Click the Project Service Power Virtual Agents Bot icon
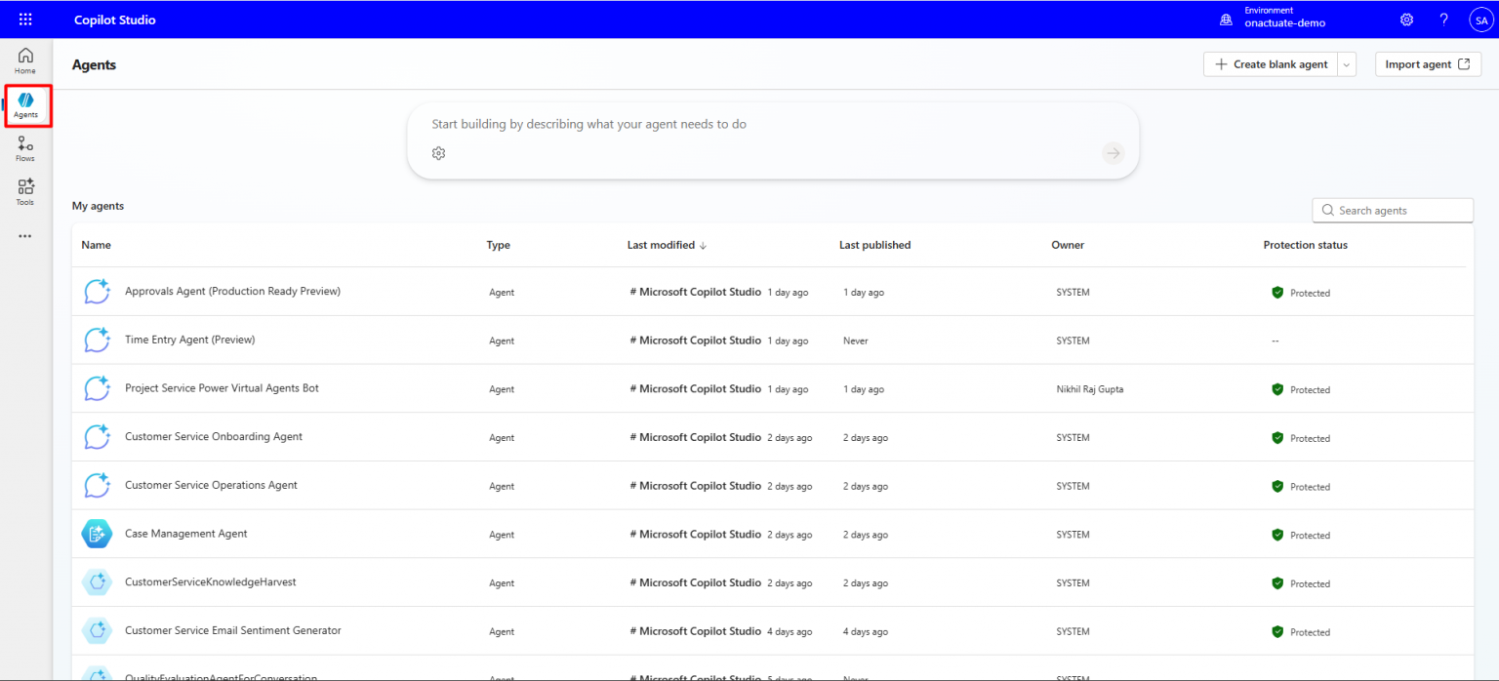 point(97,388)
